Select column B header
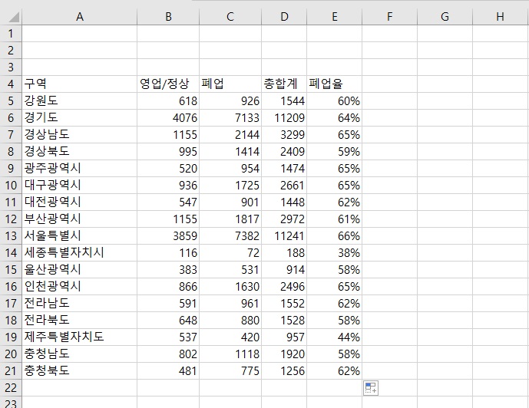Image resolution: width=529 pixels, height=408 pixels. [x=168, y=17]
